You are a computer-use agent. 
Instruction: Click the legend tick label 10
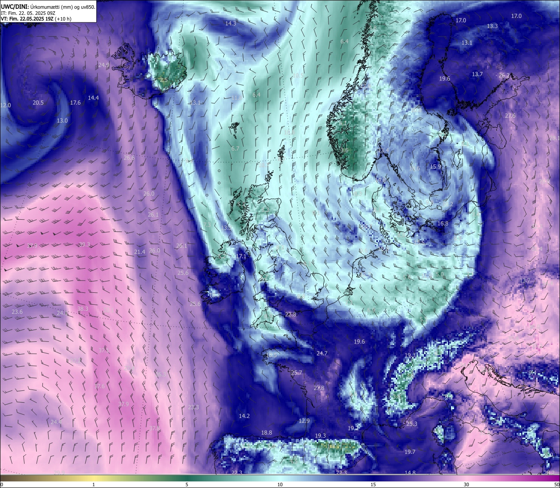tap(280, 484)
